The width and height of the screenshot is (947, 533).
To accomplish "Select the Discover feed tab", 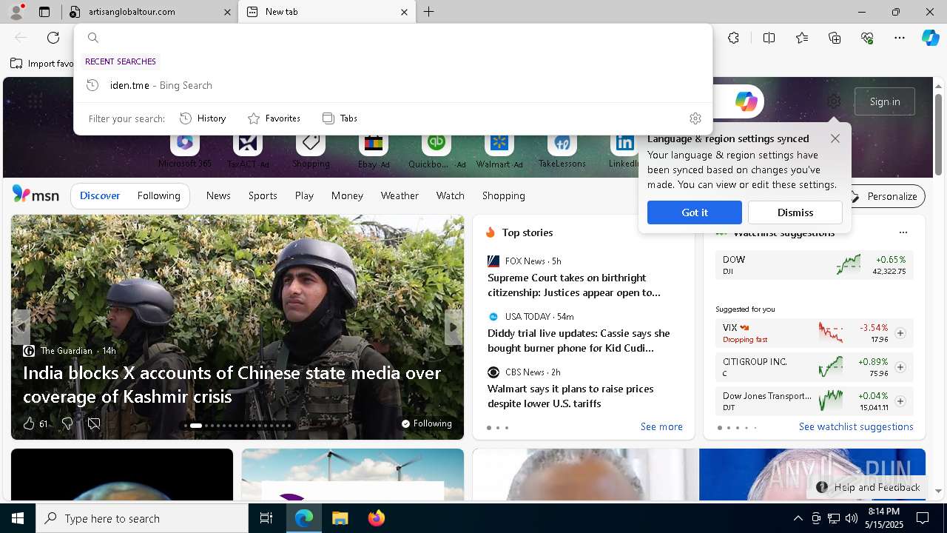I will click(x=100, y=195).
